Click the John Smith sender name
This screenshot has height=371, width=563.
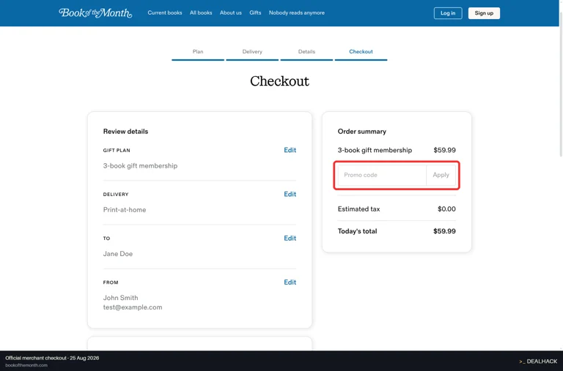[x=121, y=298]
